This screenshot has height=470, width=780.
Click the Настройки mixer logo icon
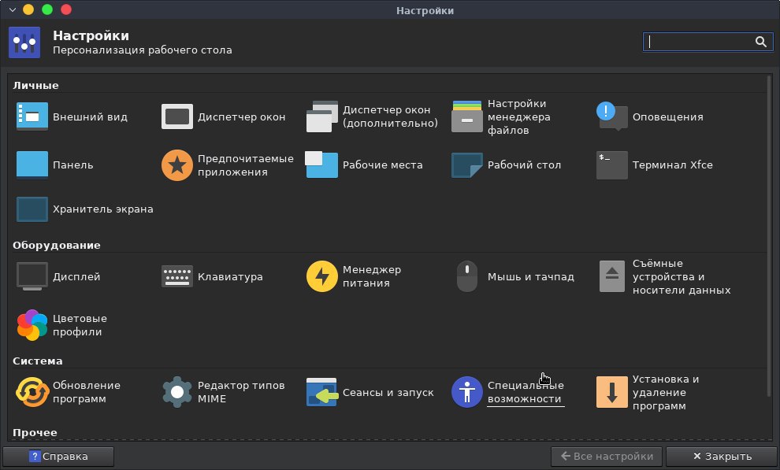coord(24,43)
